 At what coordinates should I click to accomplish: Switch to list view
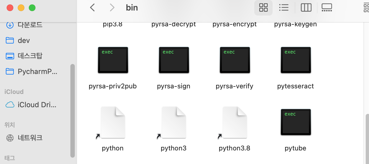click(x=284, y=7)
